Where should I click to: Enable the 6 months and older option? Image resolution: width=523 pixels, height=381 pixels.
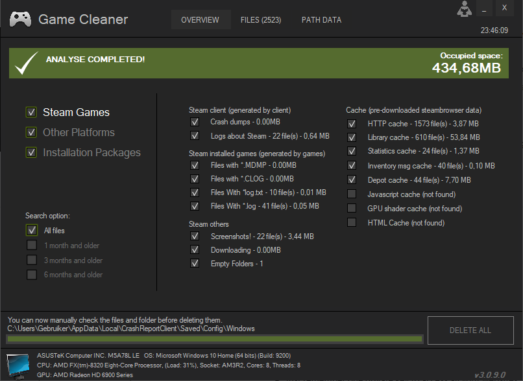(x=32, y=275)
